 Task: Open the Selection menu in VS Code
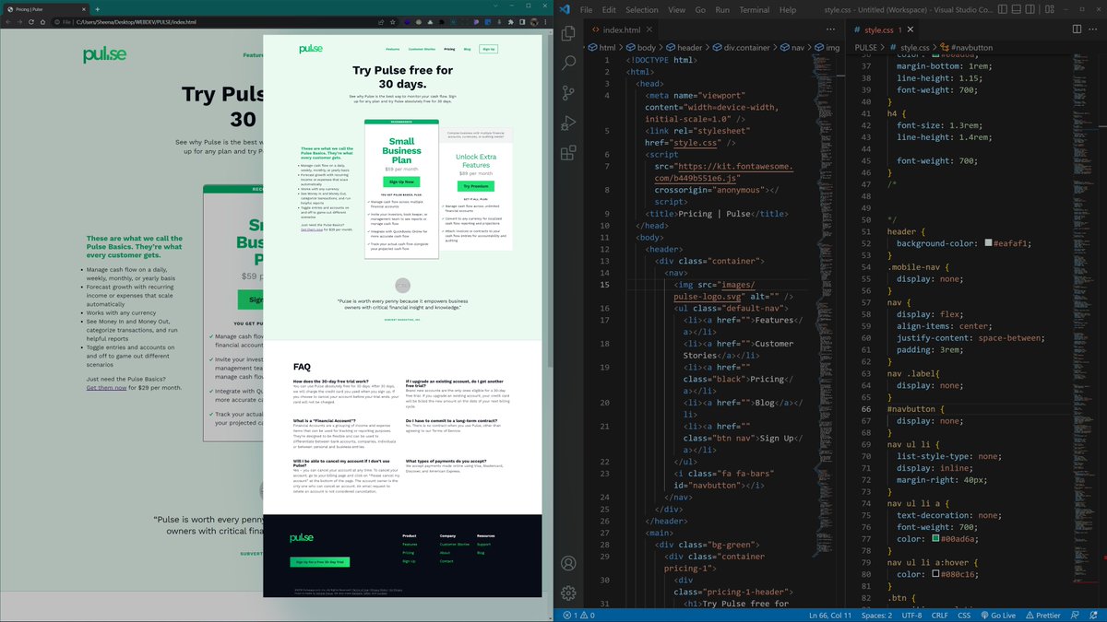pos(642,9)
